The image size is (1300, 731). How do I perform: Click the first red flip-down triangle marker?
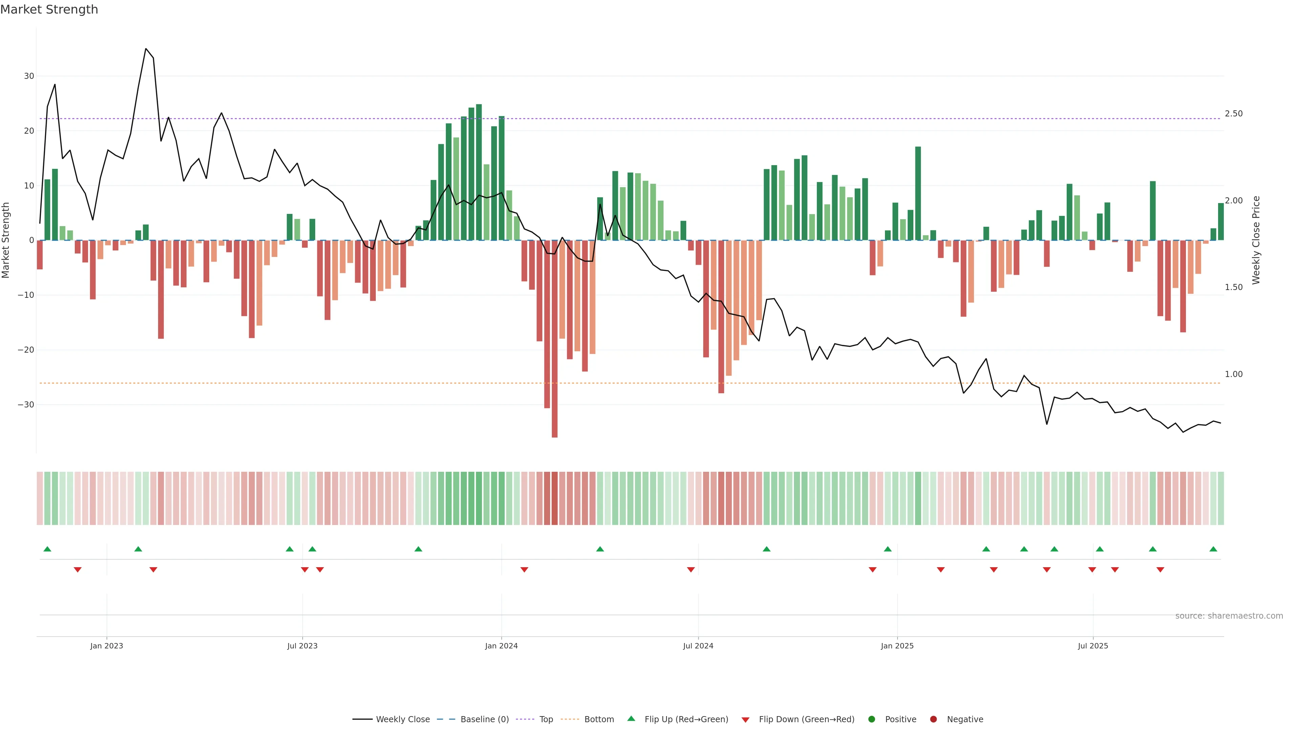click(x=78, y=570)
